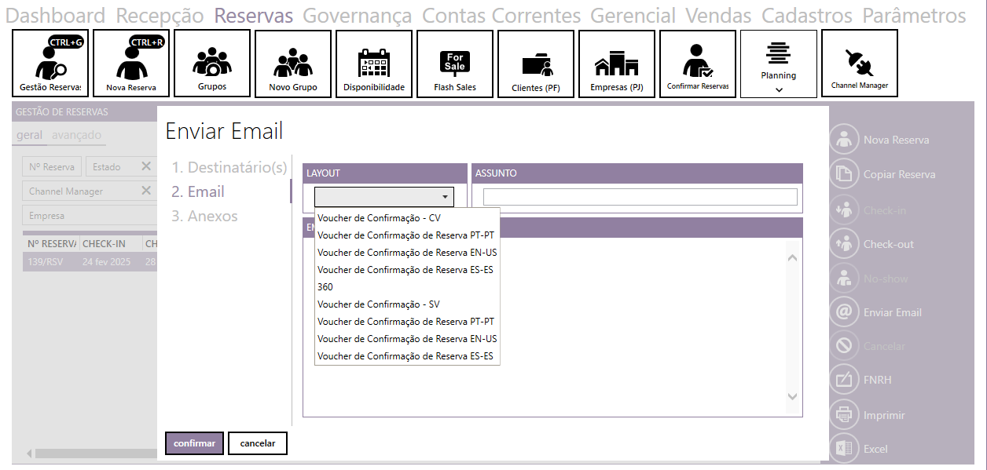Open Flash Sales from the toolbar
987x470 pixels.
455,64
